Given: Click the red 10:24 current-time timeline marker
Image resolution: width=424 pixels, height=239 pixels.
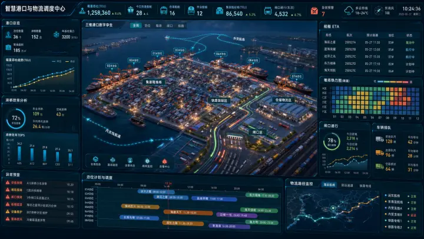Looking at the screenshot, I should (x=168, y=184).
